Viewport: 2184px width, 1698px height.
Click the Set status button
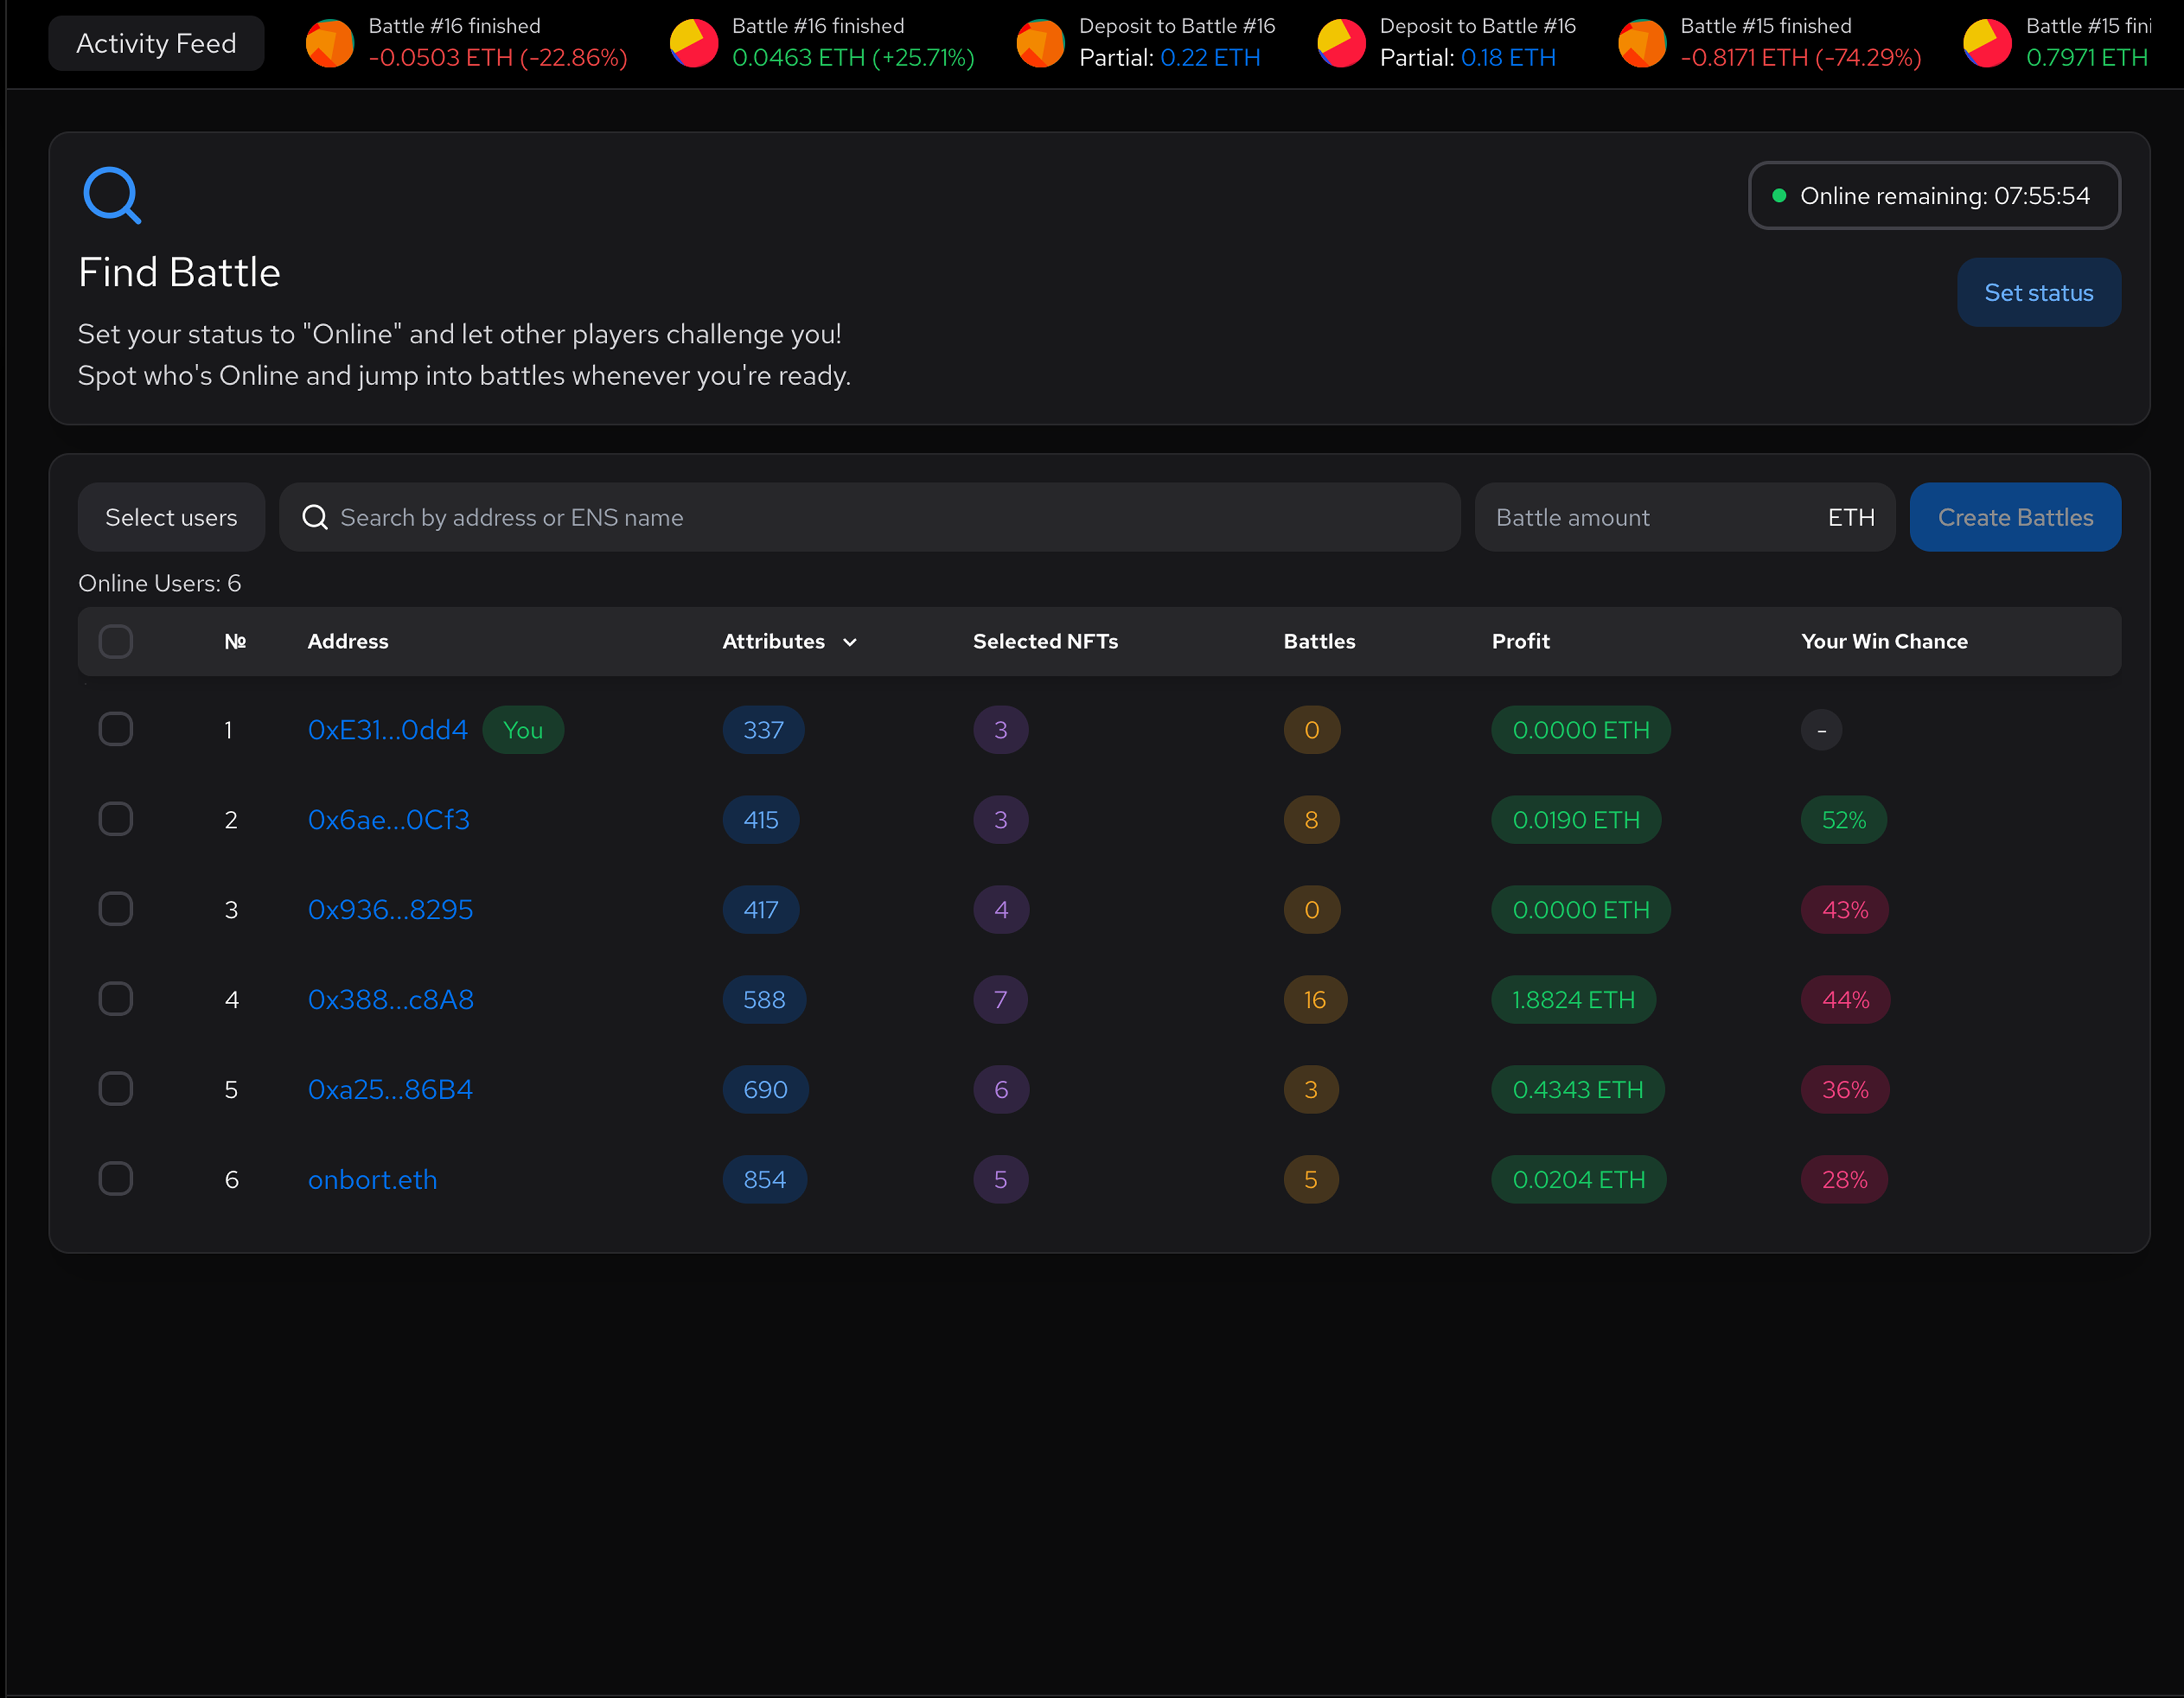(x=2038, y=293)
